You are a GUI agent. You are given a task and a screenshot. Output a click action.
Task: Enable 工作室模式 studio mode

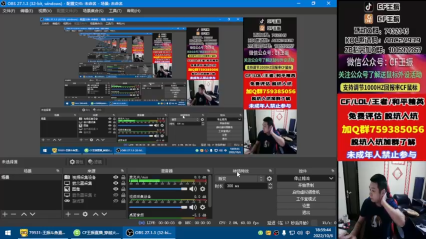point(306,199)
